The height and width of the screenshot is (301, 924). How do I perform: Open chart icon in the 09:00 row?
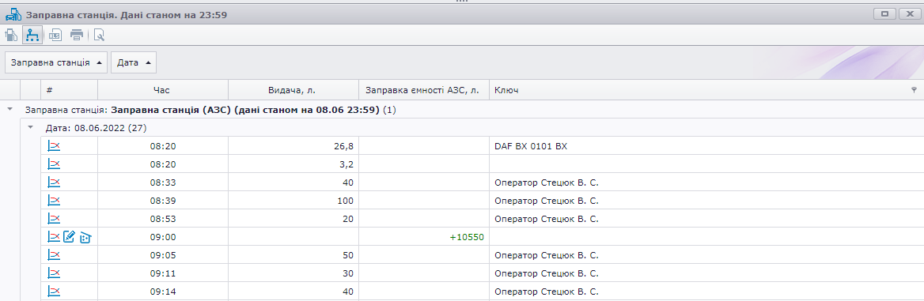(54, 237)
